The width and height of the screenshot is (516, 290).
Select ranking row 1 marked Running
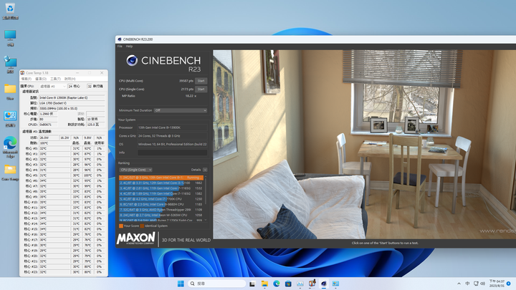[x=161, y=178]
